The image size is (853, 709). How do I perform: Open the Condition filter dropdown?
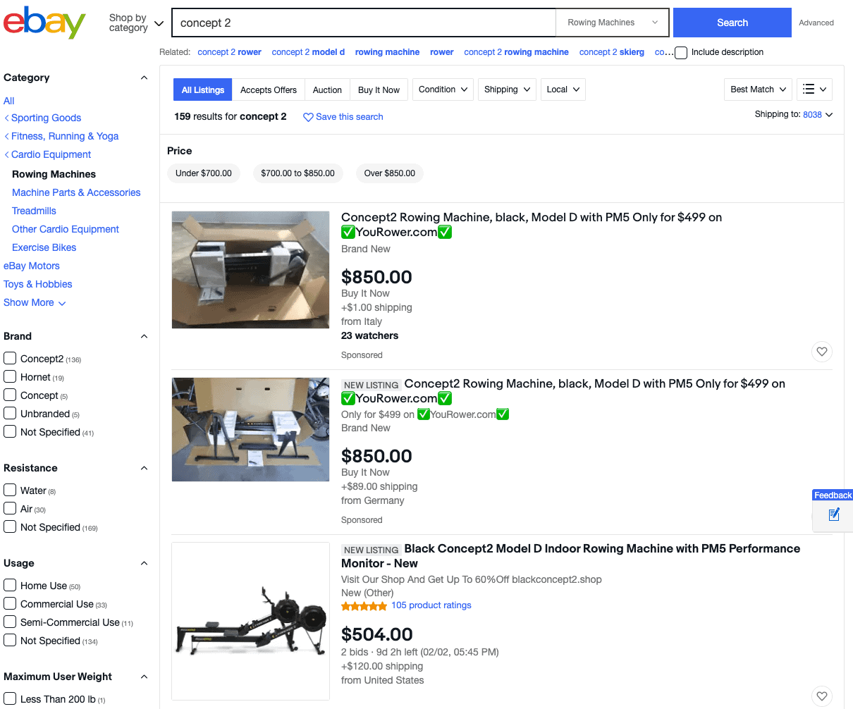[443, 90]
